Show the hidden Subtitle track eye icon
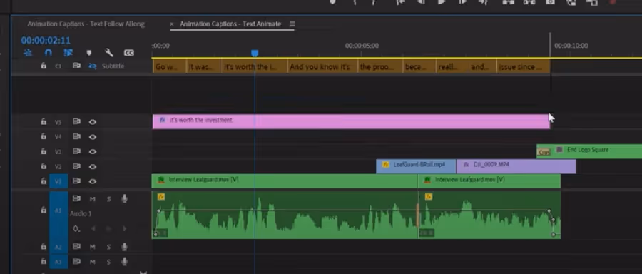The width and height of the screenshot is (642, 274). coord(93,66)
